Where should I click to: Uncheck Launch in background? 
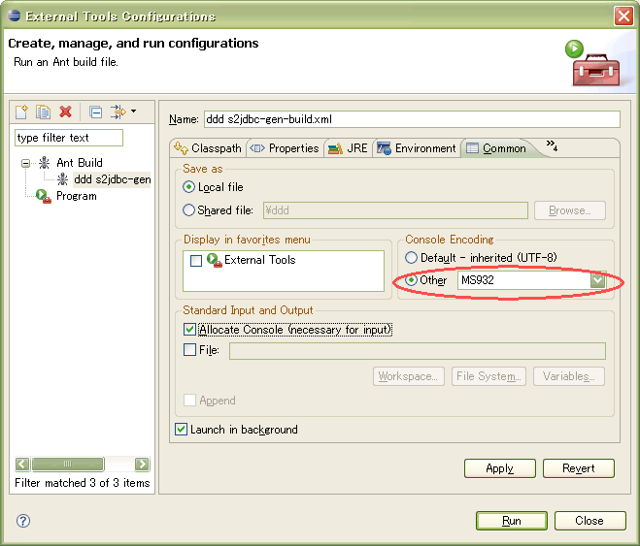point(182,430)
